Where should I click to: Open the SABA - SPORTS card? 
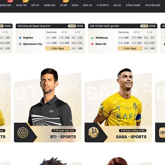point(118,107)
